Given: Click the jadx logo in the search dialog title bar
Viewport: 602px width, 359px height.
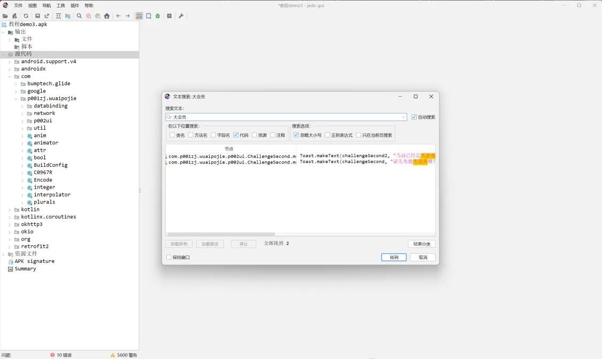Looking at the screenshot, I should [x=167, y=97].
